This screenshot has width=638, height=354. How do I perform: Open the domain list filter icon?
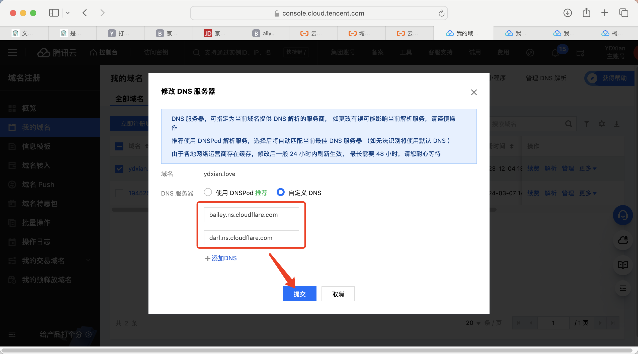pos(587,124)
